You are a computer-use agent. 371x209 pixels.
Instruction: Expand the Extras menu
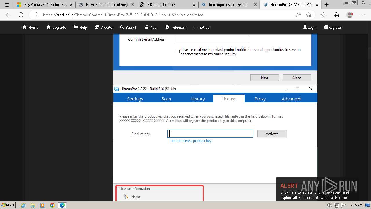click(201, 27)
